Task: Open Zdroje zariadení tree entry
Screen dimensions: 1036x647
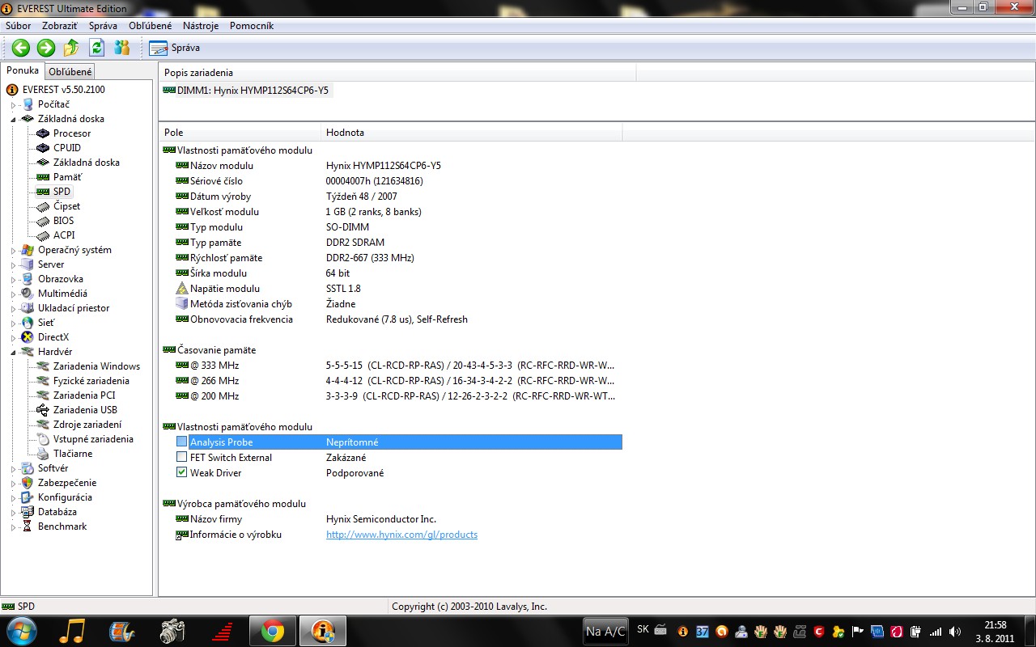Action: coord(87,425)
